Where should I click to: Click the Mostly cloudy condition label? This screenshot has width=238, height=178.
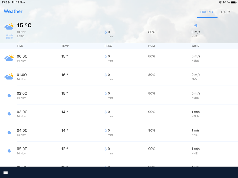pos(9,37)
